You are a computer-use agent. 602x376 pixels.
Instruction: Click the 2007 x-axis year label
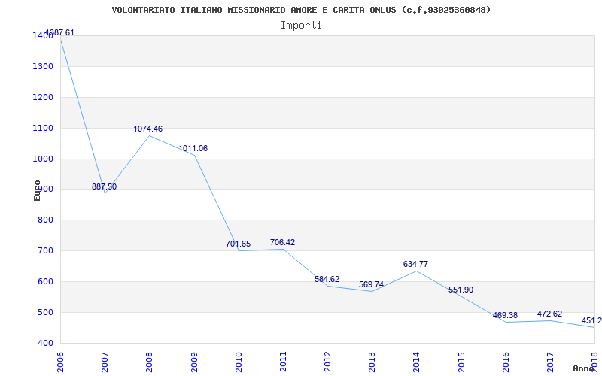[105, 362]
